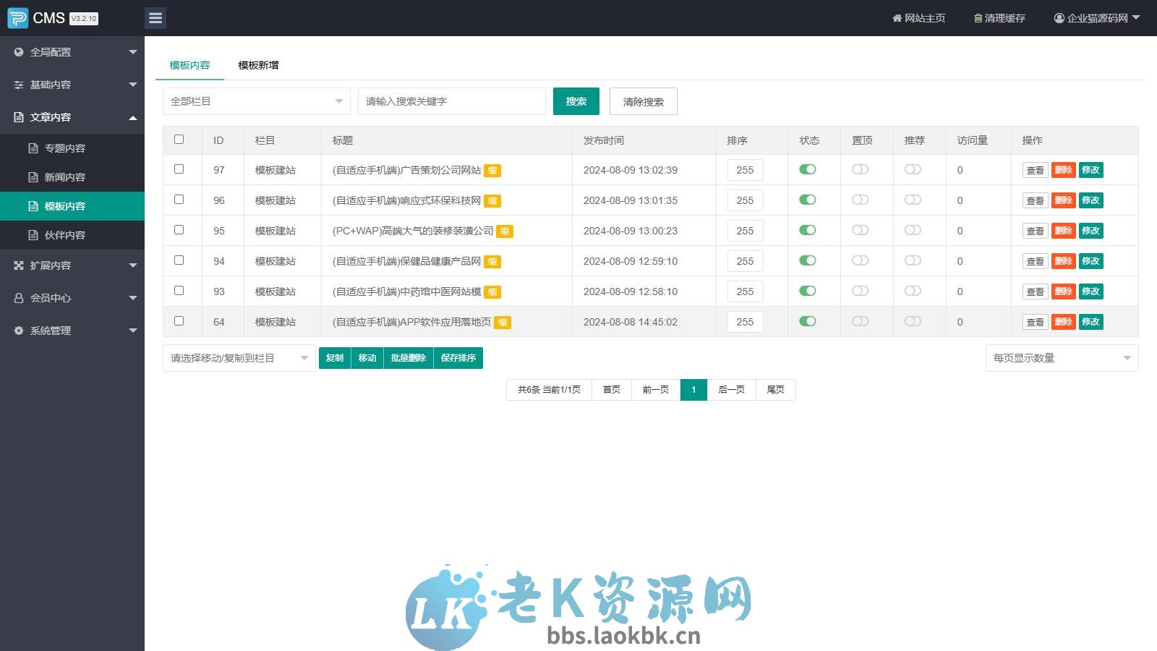The width and height of the screenshot is (1157, 651).
Task: Click the 扩展内容 sidebar icon
Action: [x=18, y=265]
